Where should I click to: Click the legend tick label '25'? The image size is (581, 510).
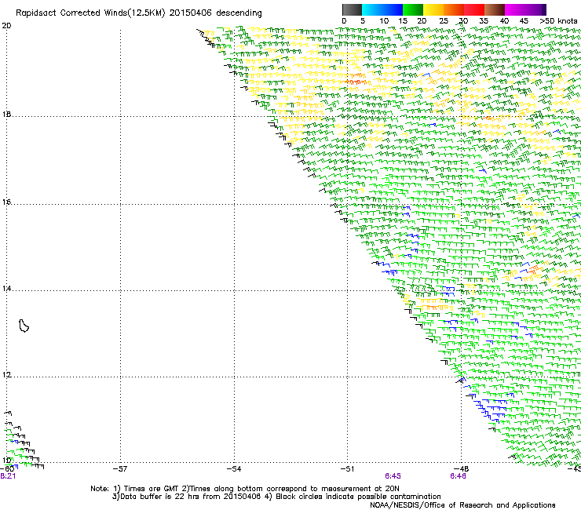444,21
